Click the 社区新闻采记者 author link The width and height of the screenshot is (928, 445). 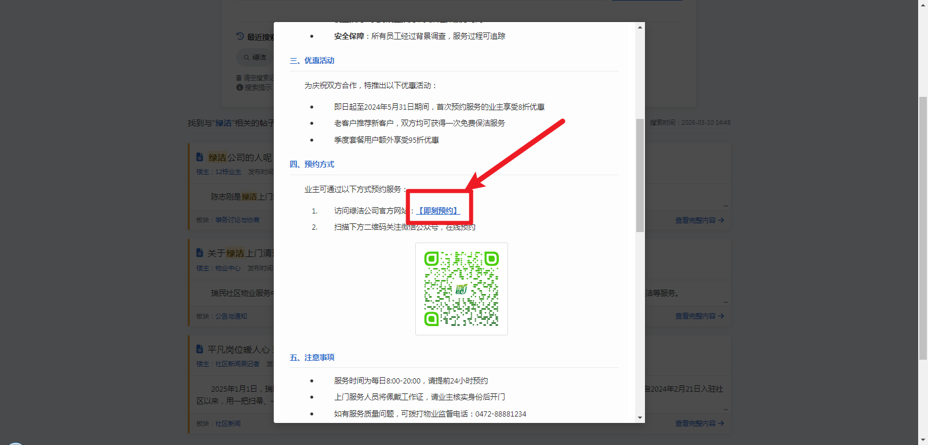pos(237,364)
